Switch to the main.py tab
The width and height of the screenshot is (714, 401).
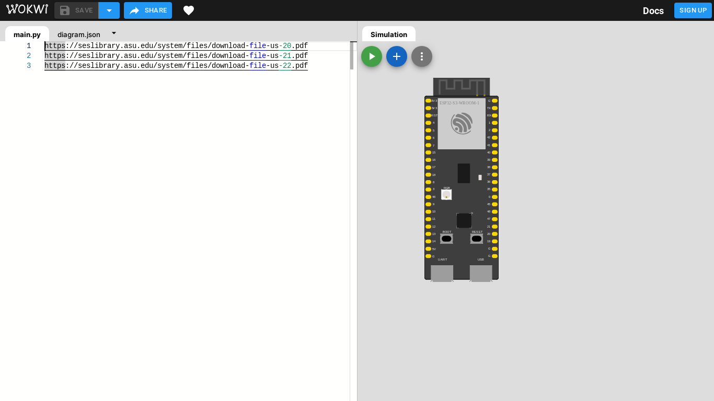click(x=27, y=34)
